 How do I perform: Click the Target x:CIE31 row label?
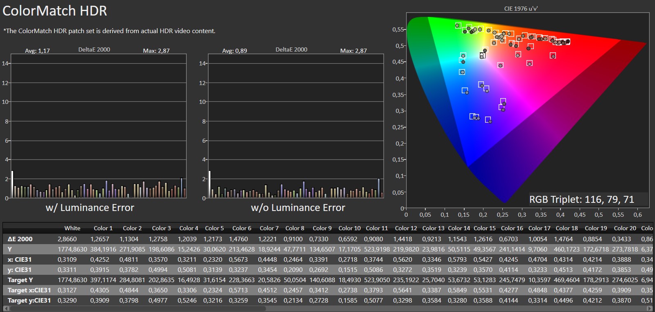(29, 290)
